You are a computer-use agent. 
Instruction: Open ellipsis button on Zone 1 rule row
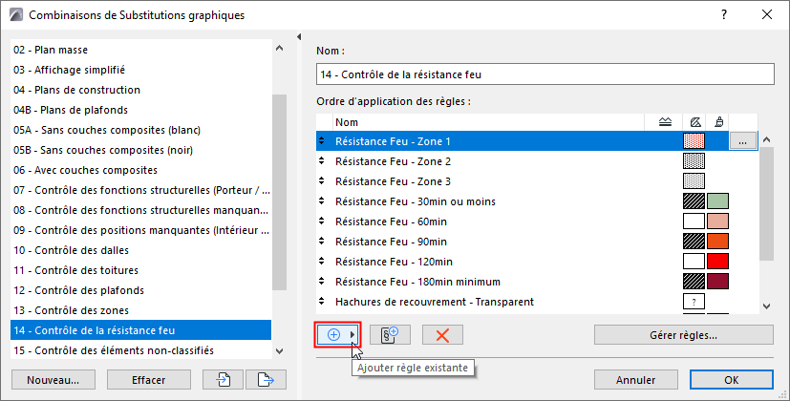point(742,141)
